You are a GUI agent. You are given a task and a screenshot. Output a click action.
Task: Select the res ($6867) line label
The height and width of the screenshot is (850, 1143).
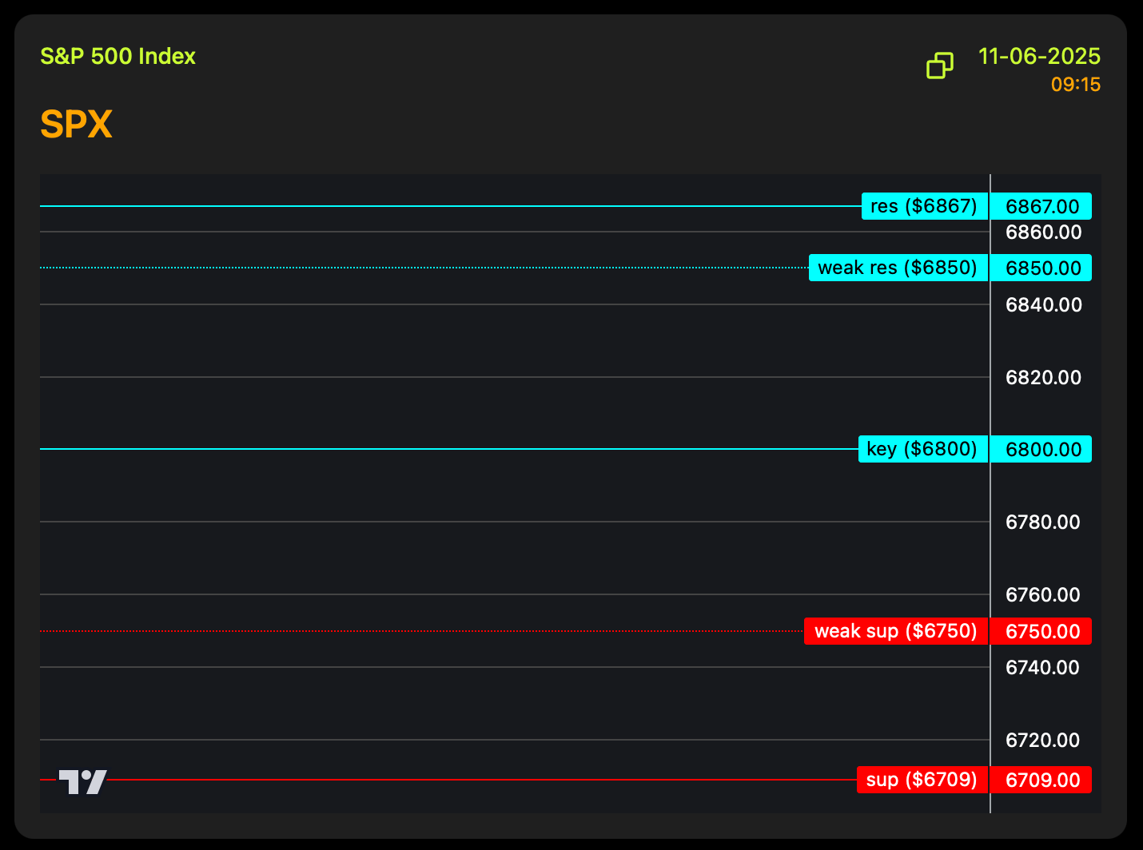coord(924,206)
